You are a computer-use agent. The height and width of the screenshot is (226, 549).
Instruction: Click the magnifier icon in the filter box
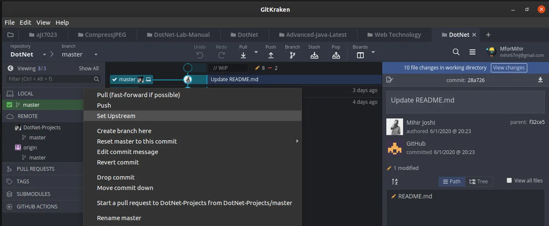click(x=97, y=79)
